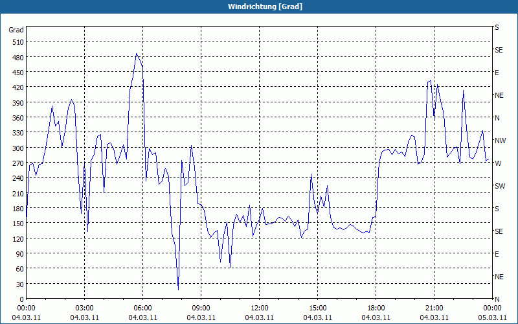This screenshot has width=518, height=324.
Task: Click the 30 value on the left axis
Action: [x=20, y=284]
